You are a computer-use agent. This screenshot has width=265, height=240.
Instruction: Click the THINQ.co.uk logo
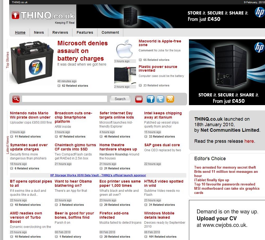(x=43, y=16)
